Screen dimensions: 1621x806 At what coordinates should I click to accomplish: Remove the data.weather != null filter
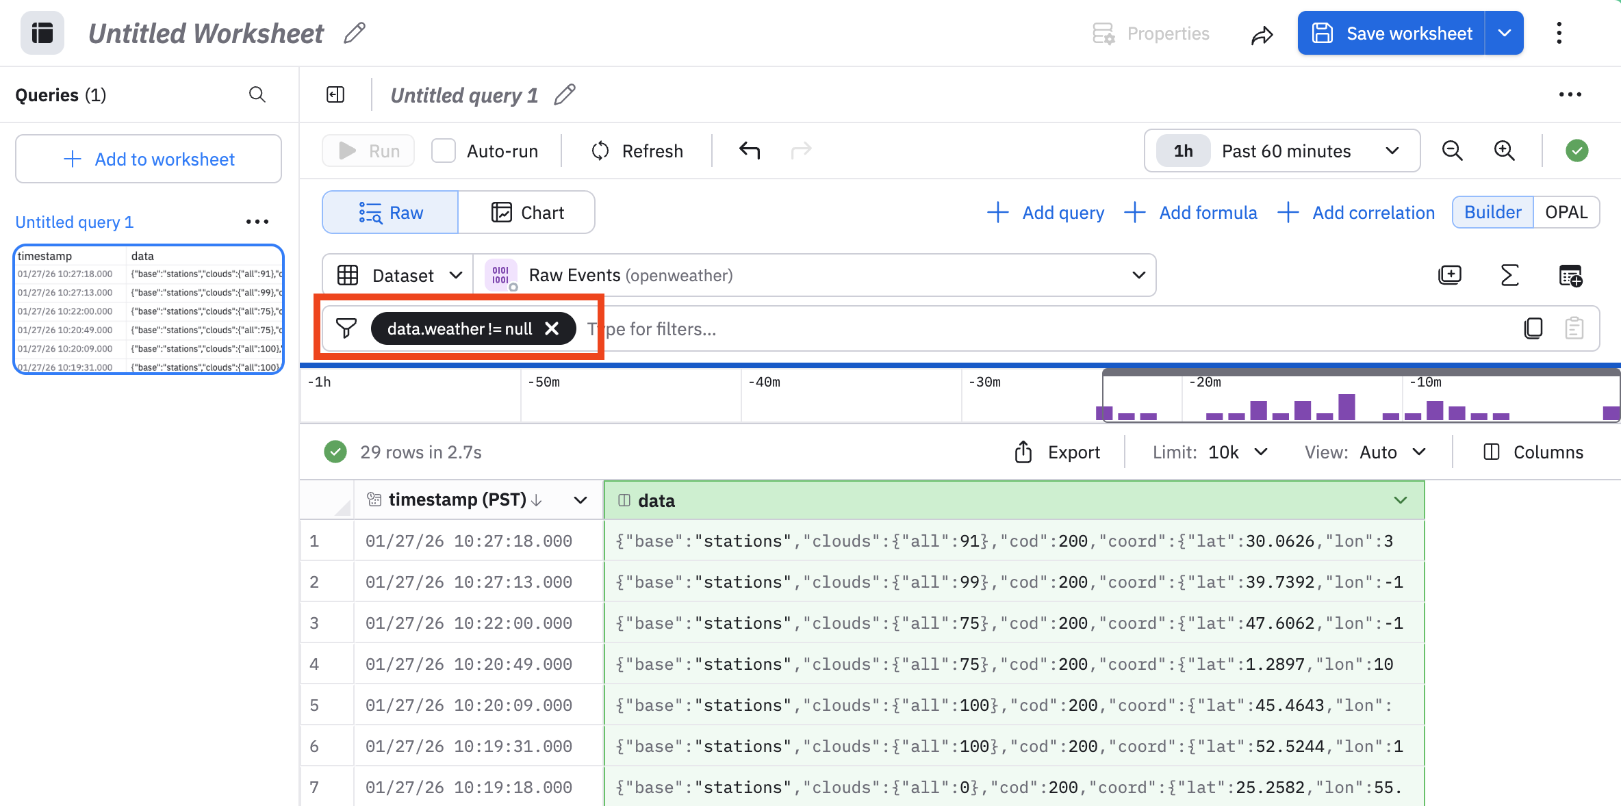552,329
